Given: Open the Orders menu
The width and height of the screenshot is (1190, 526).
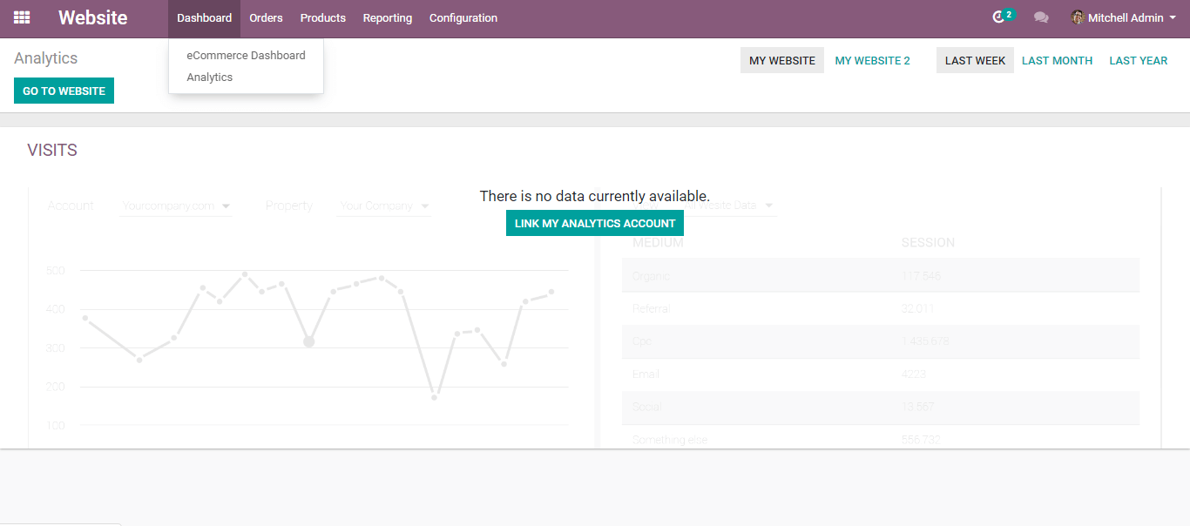Looking at the screenshot, I should coord(266,17).
